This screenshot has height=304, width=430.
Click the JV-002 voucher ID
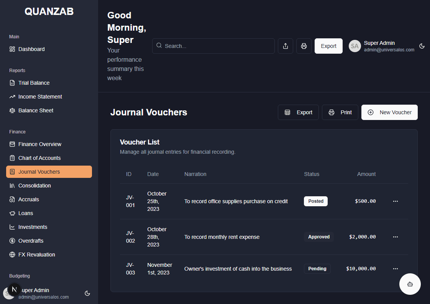[x=130, y=237]
